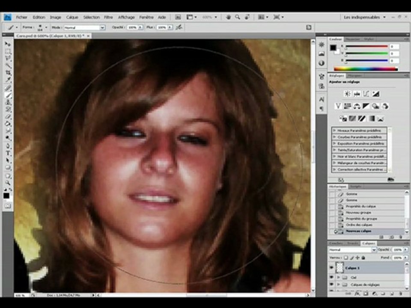
Task: Open the Fichier menu
Action: (x=21, y=17)
